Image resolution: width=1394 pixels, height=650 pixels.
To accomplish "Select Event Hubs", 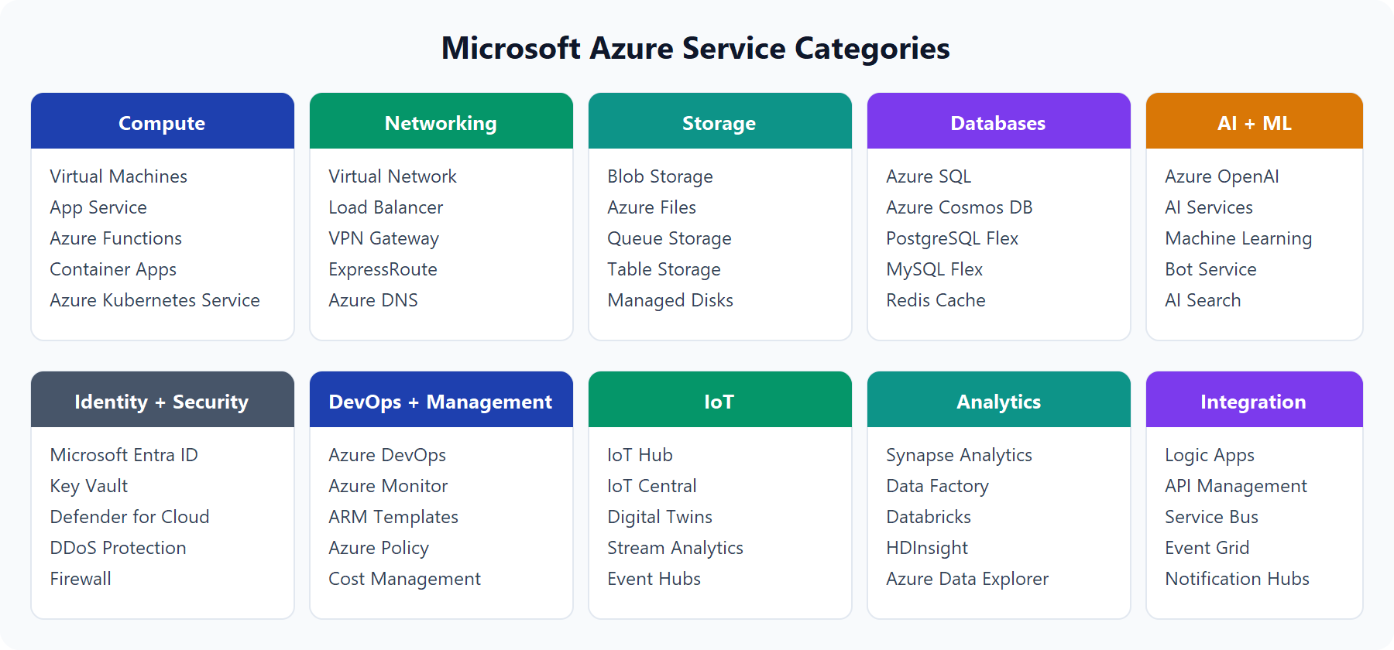I will tap(654, 579).
